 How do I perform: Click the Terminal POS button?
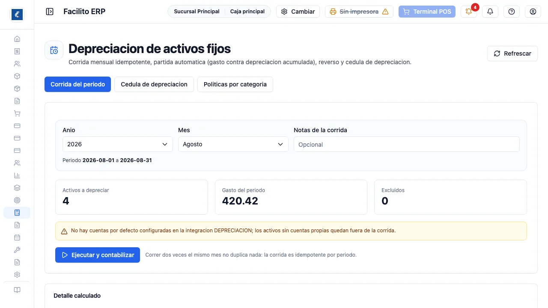427,12
